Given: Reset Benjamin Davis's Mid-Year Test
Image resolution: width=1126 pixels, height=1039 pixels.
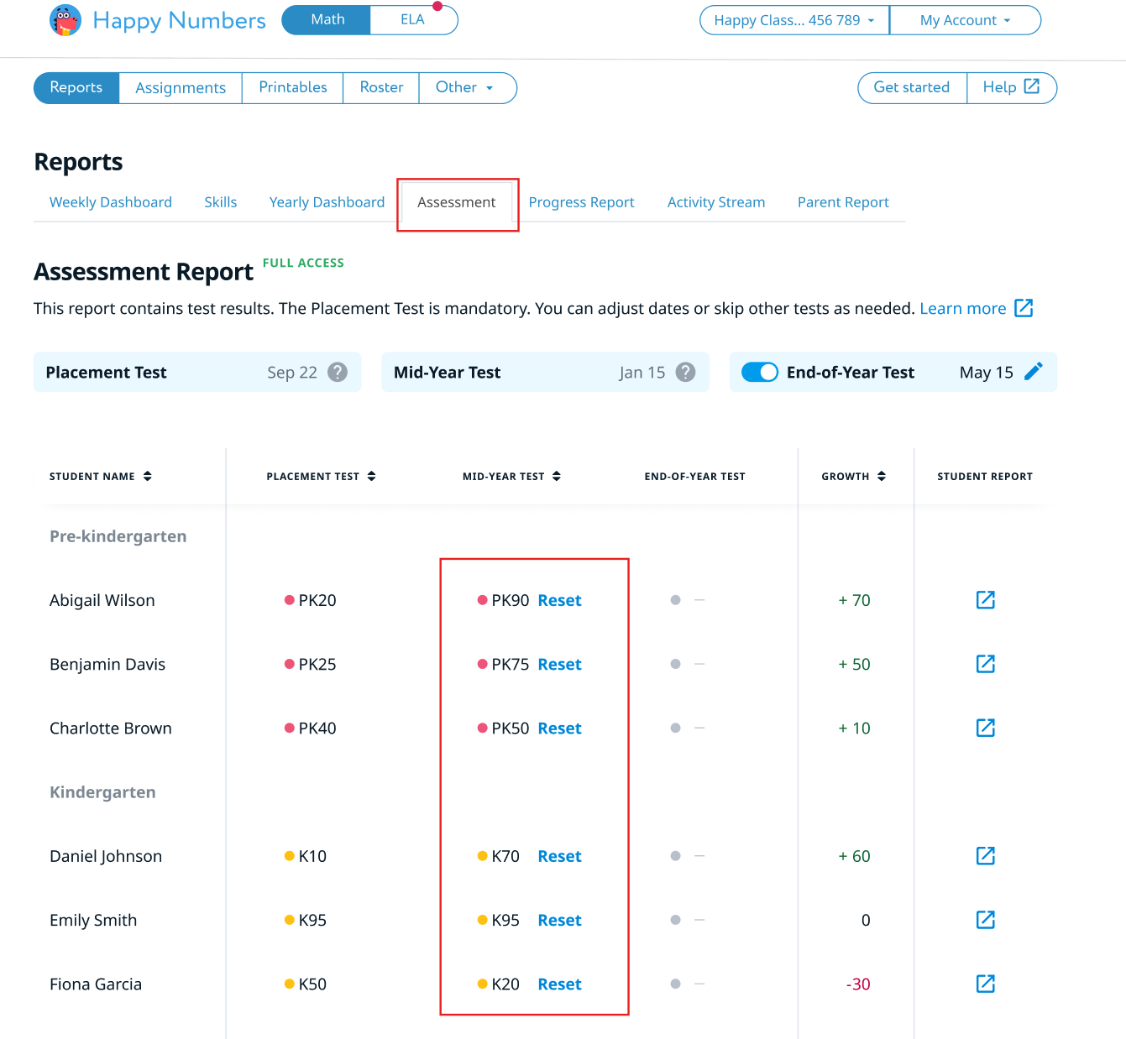Looking at the screenshot, I should pos(559,664).
